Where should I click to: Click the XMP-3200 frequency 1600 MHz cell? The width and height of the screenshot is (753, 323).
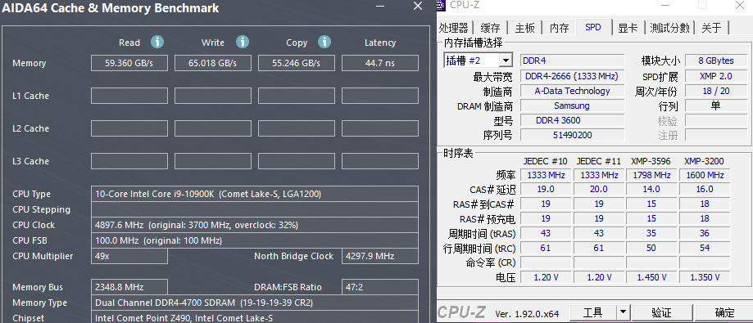(x=705, y=175)
